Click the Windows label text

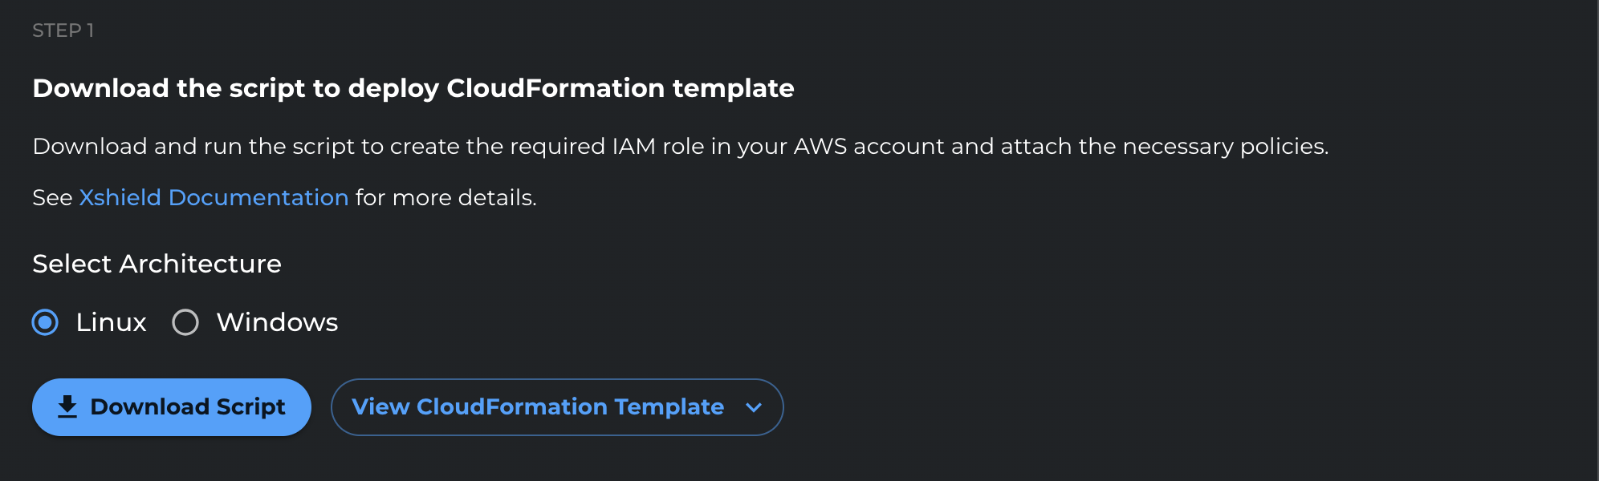click(x=276, y=322)
